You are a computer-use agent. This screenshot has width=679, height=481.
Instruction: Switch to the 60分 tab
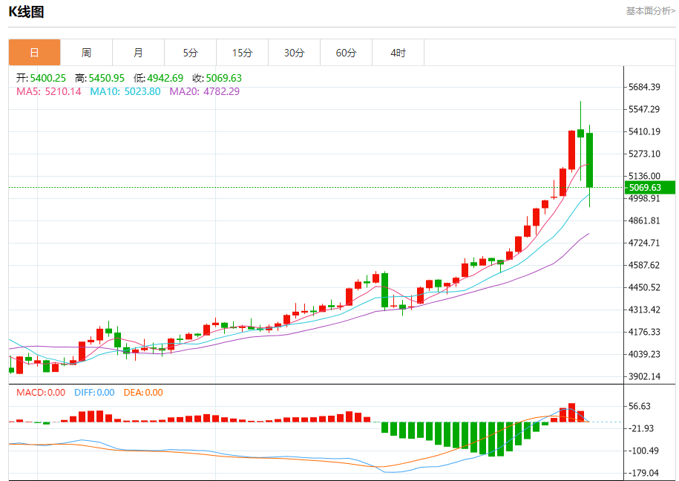click(346, 53)
